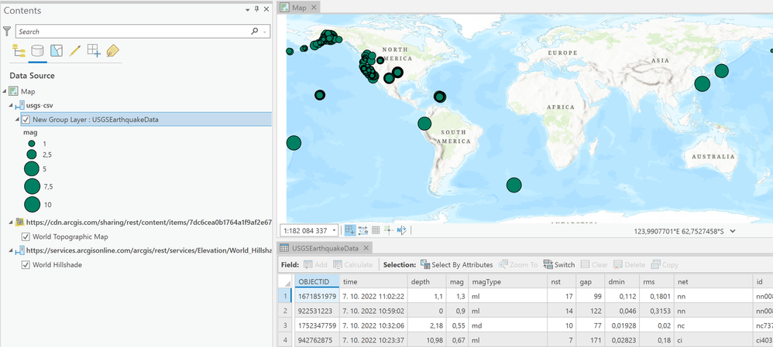Viewport: 773px width, 347px height.
Task: Open the search options dropdown arrow
Action: point(266,32)
